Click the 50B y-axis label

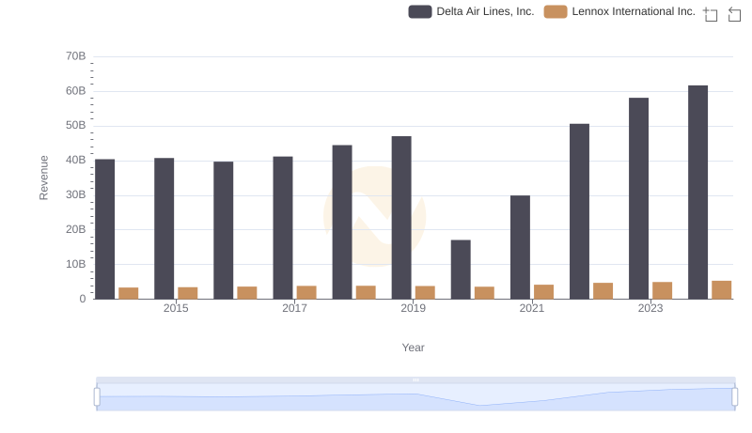[76, 126]
